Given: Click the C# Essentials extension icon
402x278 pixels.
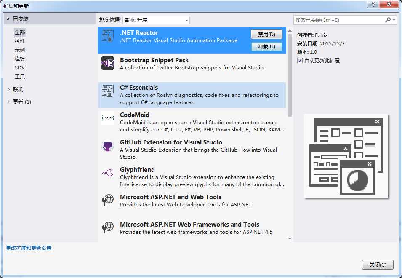Looking at the screenshot, I should 108,91.
